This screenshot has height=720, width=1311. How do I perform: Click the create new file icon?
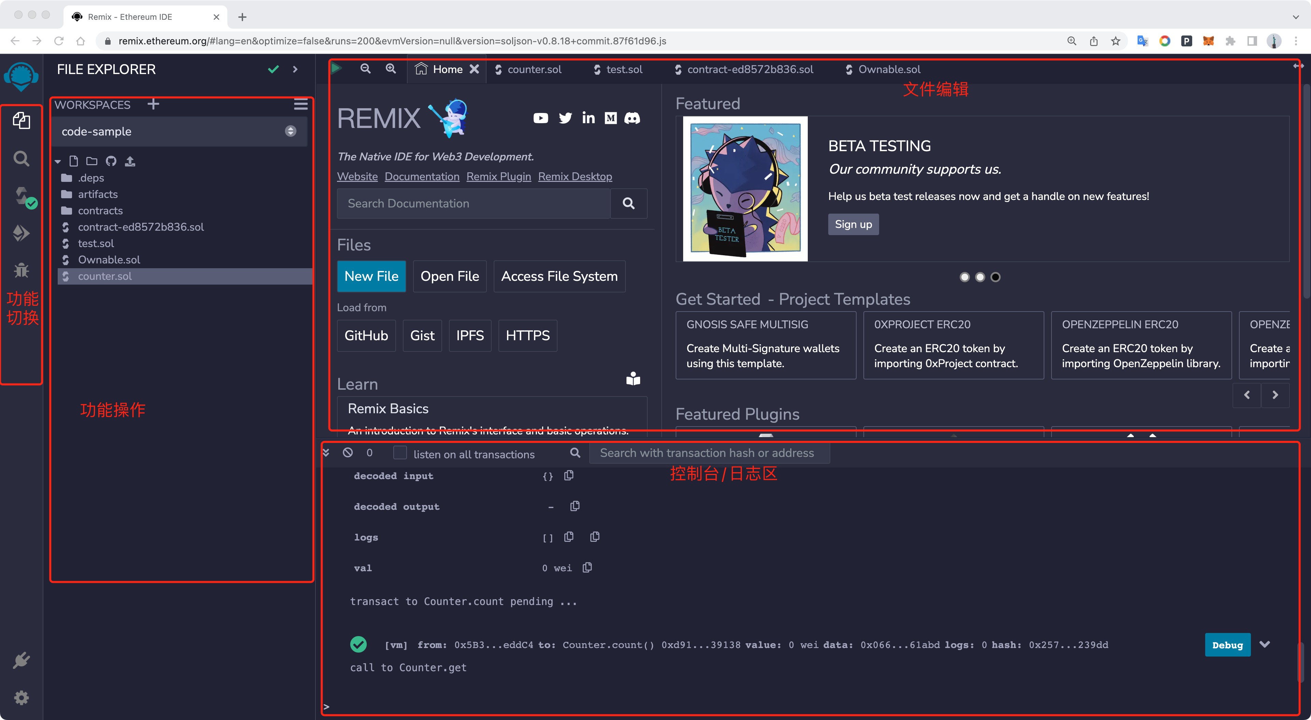[74, 161]
